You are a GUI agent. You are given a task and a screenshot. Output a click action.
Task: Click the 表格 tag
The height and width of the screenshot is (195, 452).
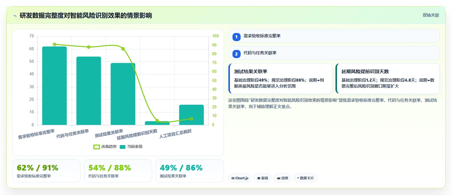263,178
